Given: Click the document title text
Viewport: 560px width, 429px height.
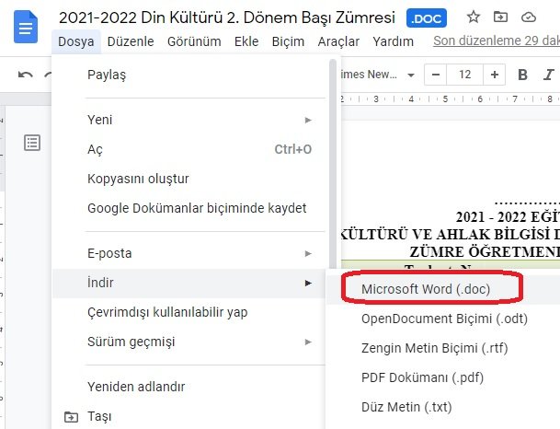Looking at the screenshot, I should pos(227,17).
